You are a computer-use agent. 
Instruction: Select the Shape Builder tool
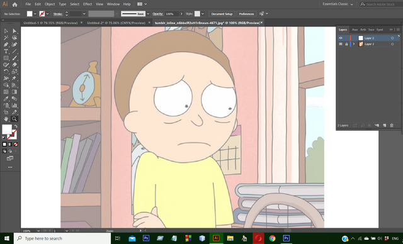tap(6, 85)
